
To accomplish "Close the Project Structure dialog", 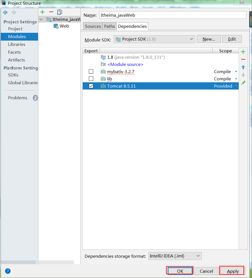I will 242,2.
